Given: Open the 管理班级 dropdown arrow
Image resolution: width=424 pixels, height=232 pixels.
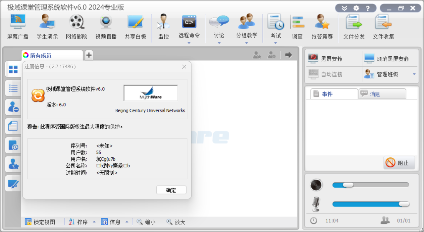Looking at the screenshot, I should click(414, 74).
